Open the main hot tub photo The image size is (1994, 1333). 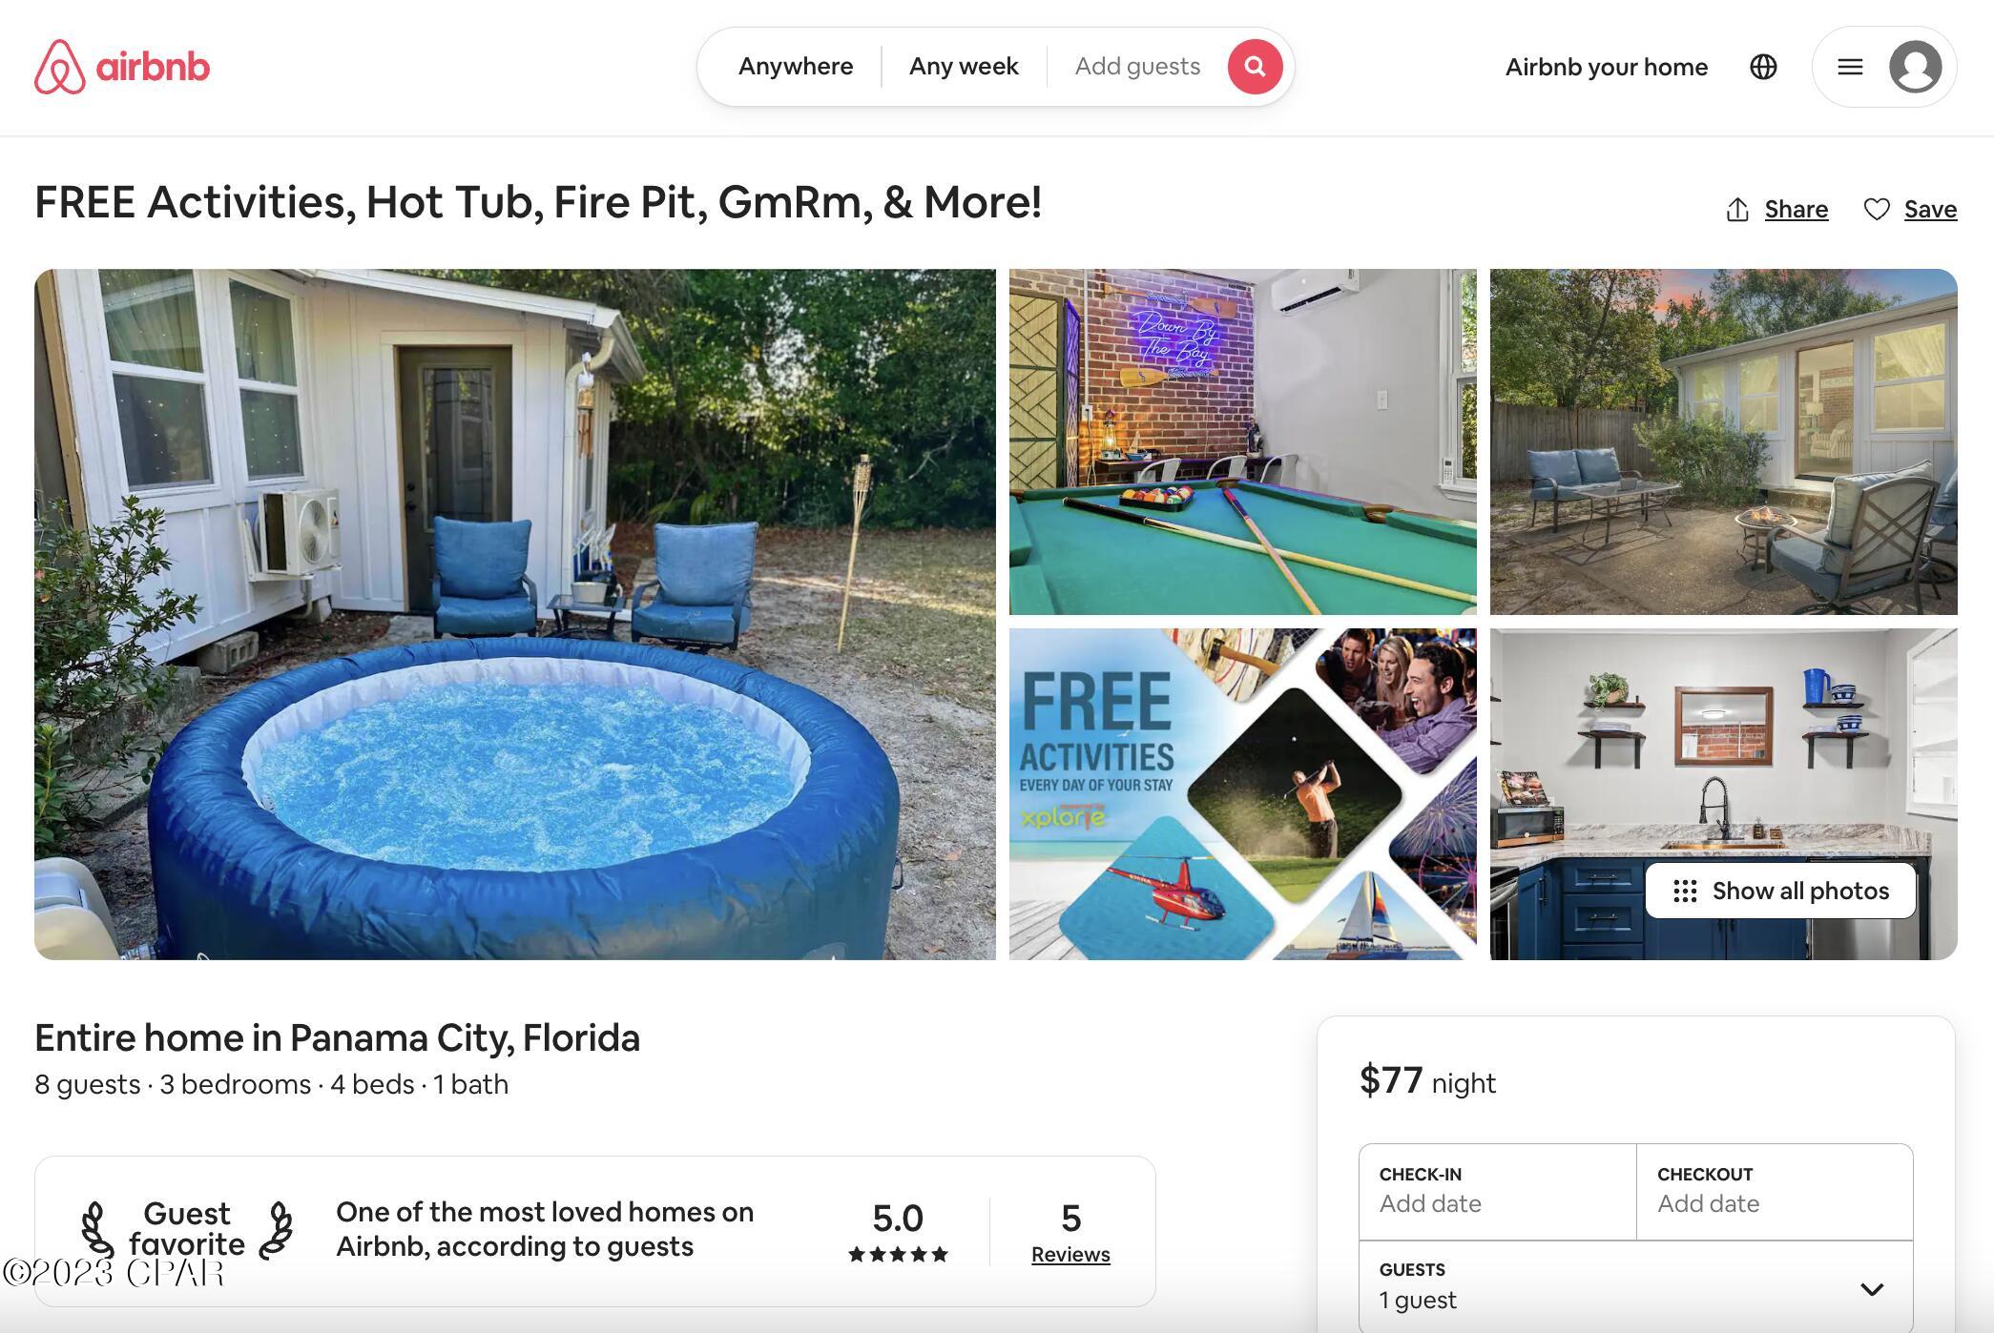515,614
